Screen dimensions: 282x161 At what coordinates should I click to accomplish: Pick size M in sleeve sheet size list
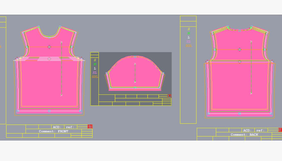pos(95,64)
